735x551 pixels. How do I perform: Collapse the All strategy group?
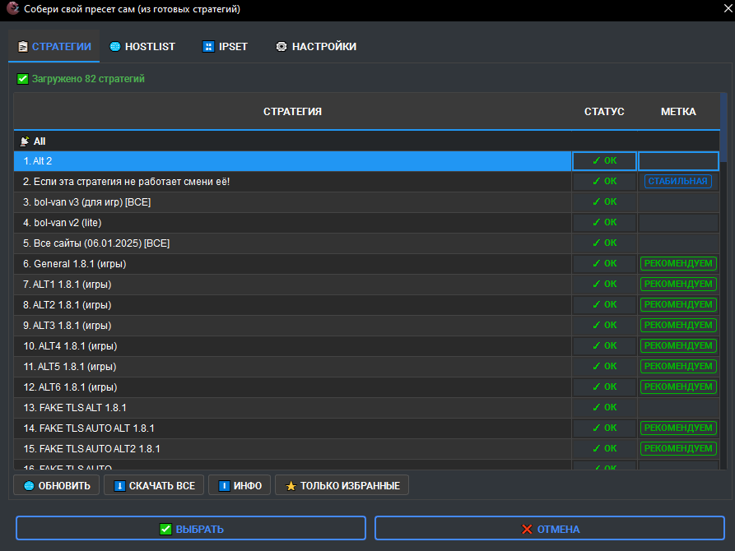pos(366,141)
